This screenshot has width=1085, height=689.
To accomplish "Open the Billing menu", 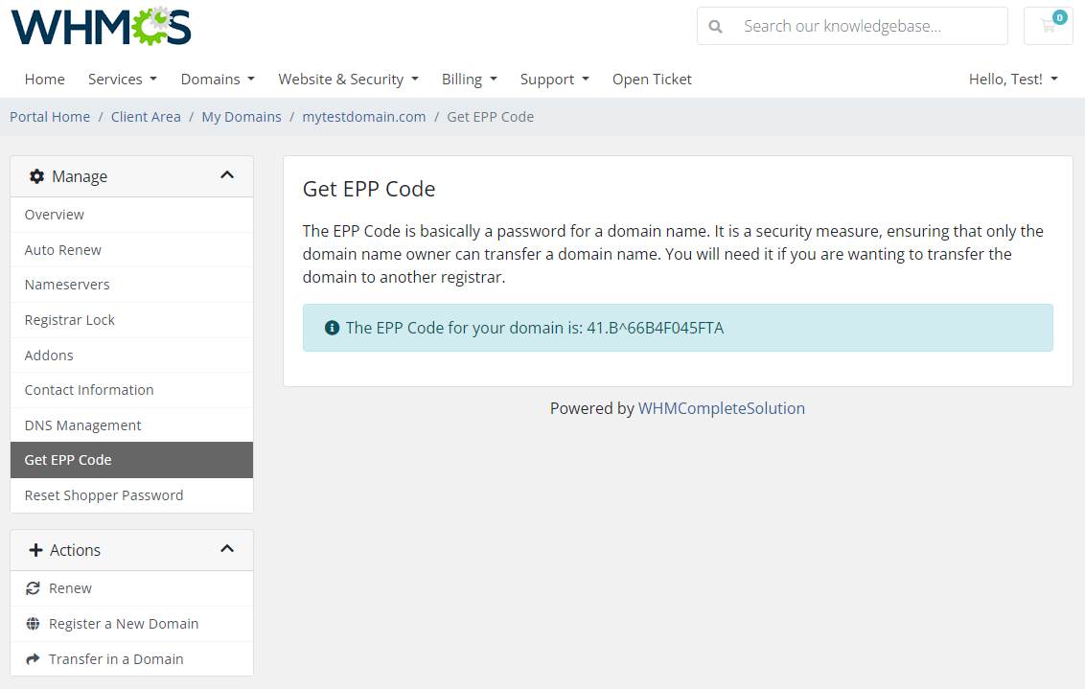I will click(469, 80).
